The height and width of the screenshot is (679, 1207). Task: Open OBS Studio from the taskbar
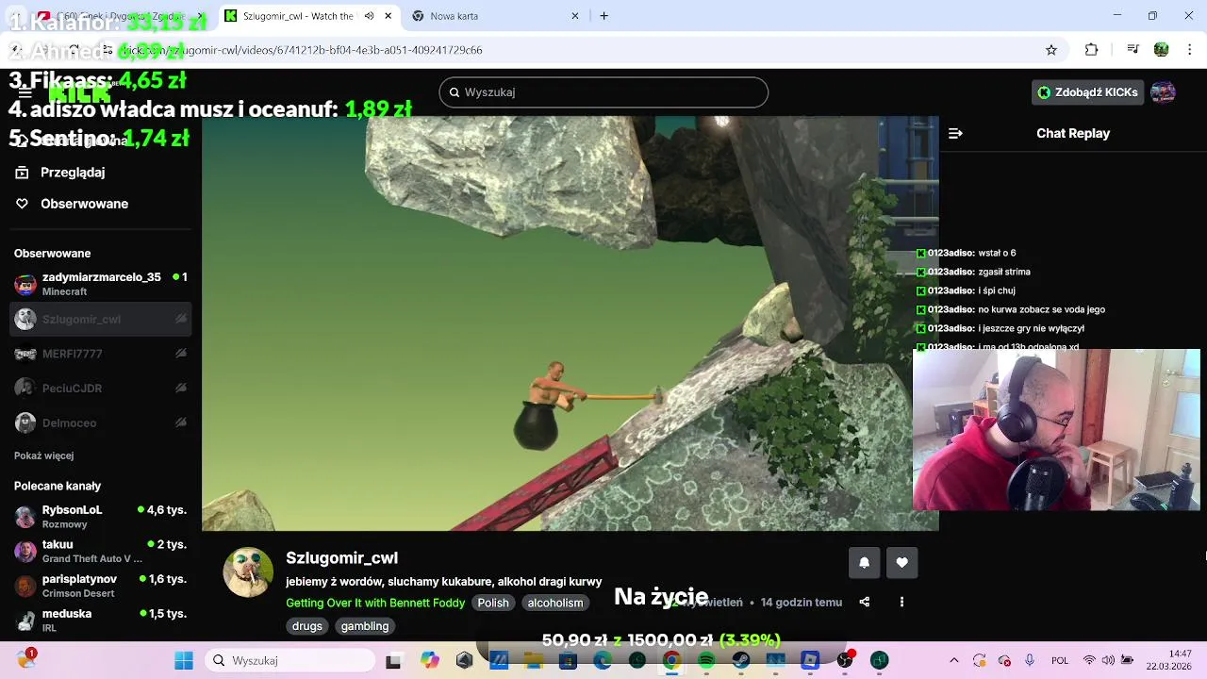point(845,660)
